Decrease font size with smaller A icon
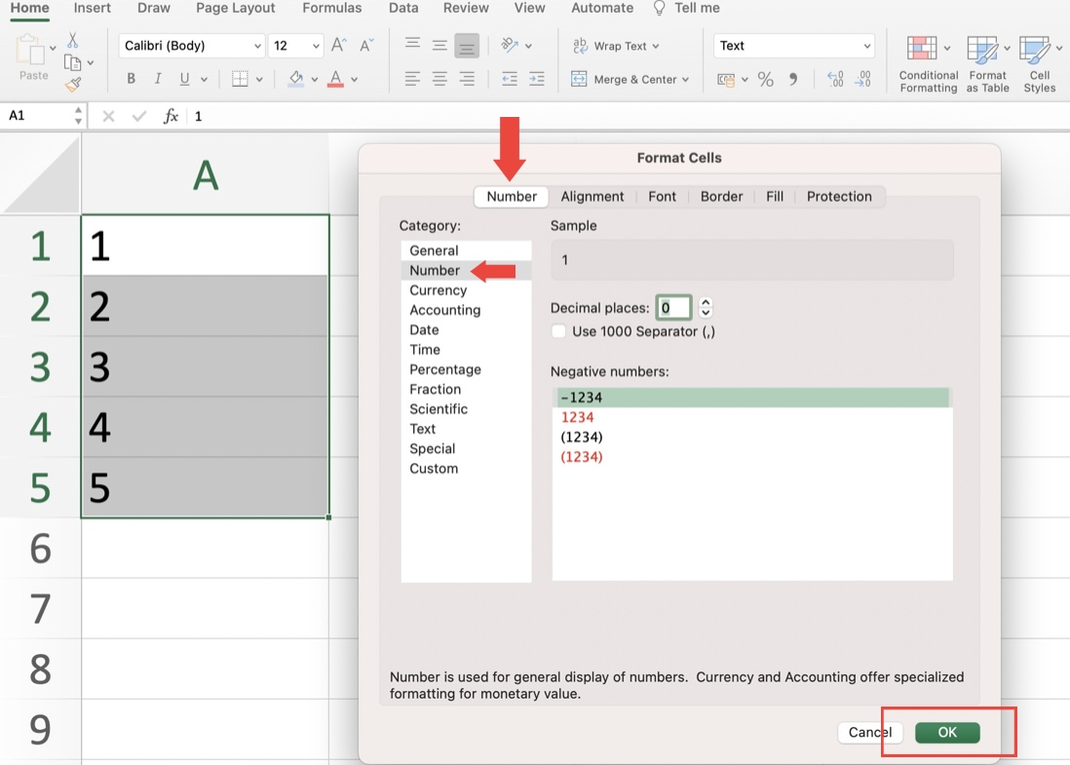 click(366, 46)
